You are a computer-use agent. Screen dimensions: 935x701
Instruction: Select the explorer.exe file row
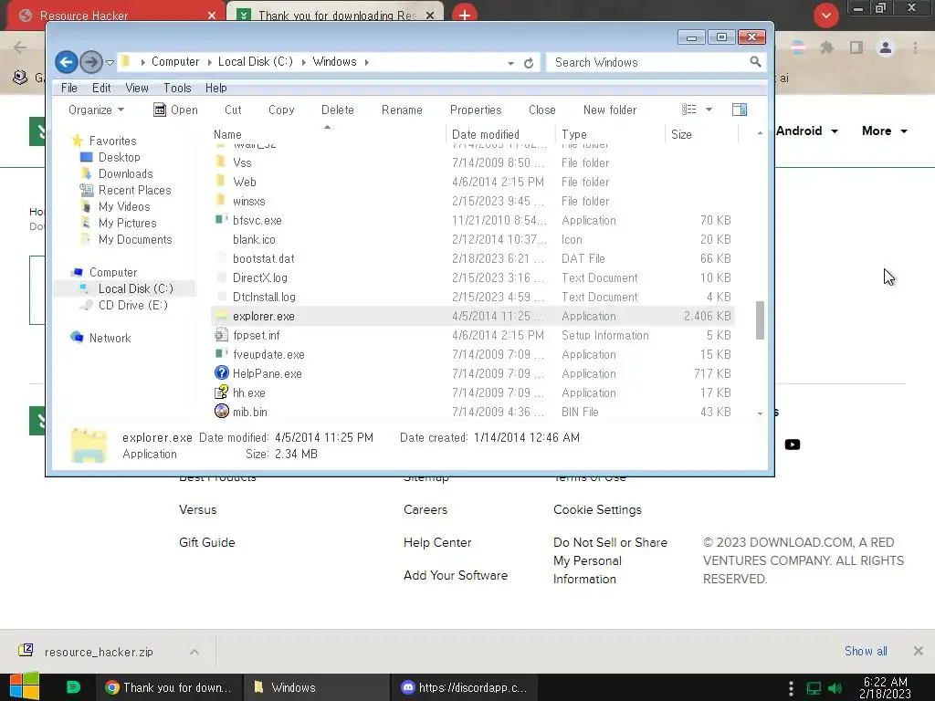[x=472, y=316]
